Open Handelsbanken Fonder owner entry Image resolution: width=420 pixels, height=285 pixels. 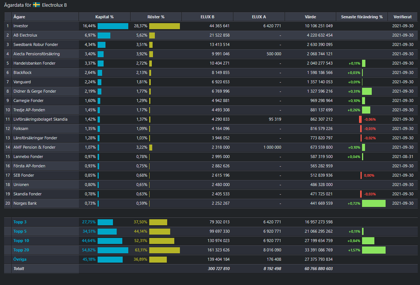[x=34, y=63]
